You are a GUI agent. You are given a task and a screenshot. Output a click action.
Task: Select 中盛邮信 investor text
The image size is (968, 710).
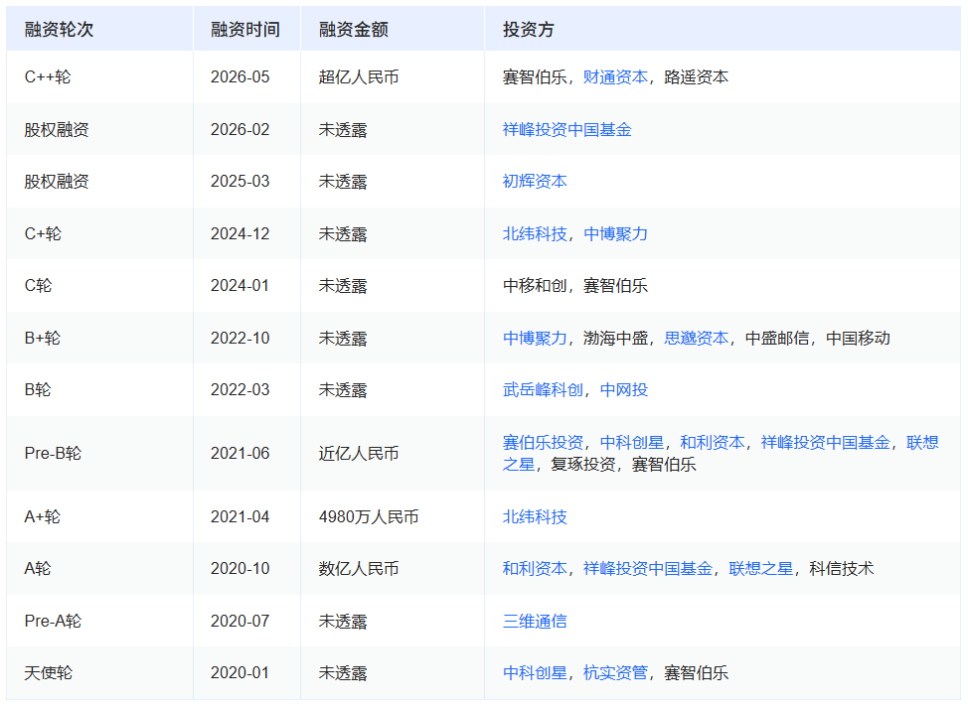point(777,338)
